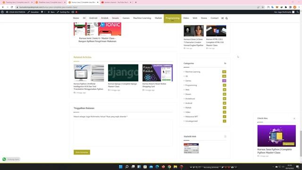Open the Programming menu item
The height and width of the screenshot is (170, 302).
coord(172,18)
